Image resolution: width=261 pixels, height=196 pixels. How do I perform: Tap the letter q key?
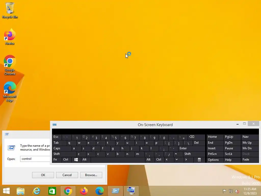pyautogui.click(x=72, y=143)
